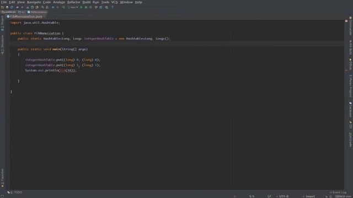Image resolution: width=353 pixels, height=198 pixels.
Task: Click the navigate Back arrow icon
Action: point(53,7)
